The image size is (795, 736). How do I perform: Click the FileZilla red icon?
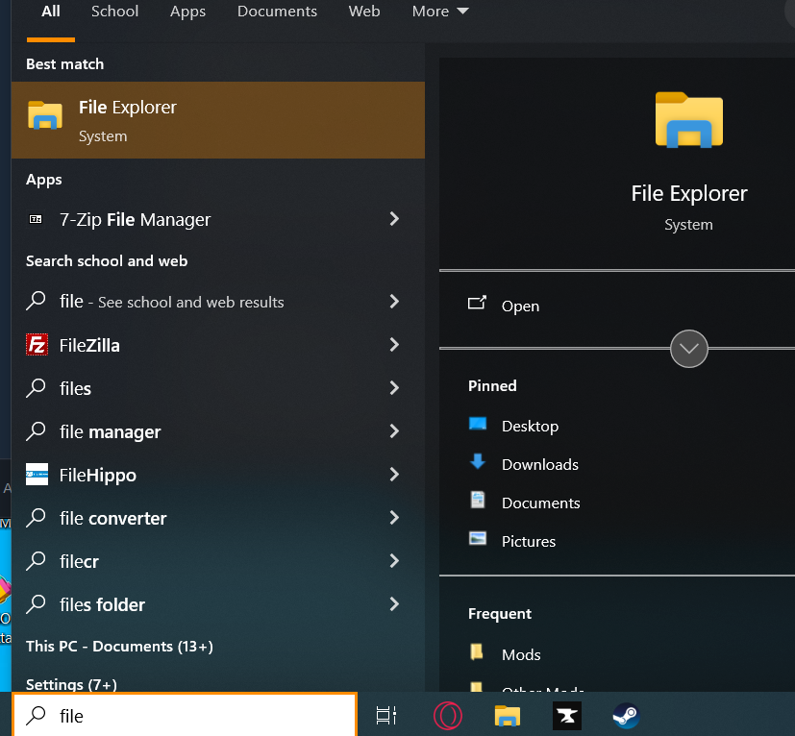coord(37,345)
